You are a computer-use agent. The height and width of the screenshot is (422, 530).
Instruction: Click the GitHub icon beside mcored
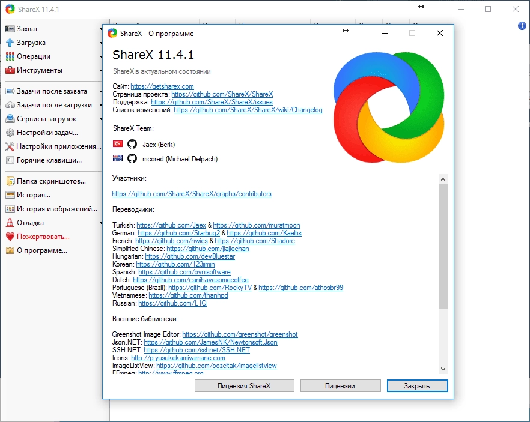click(x=132, y=158)
